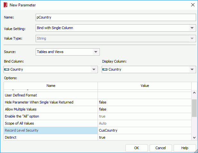The height and width of the screenshot is (153, 198).
Task: Click the CusCountry value cell
Action: (145, 130)
